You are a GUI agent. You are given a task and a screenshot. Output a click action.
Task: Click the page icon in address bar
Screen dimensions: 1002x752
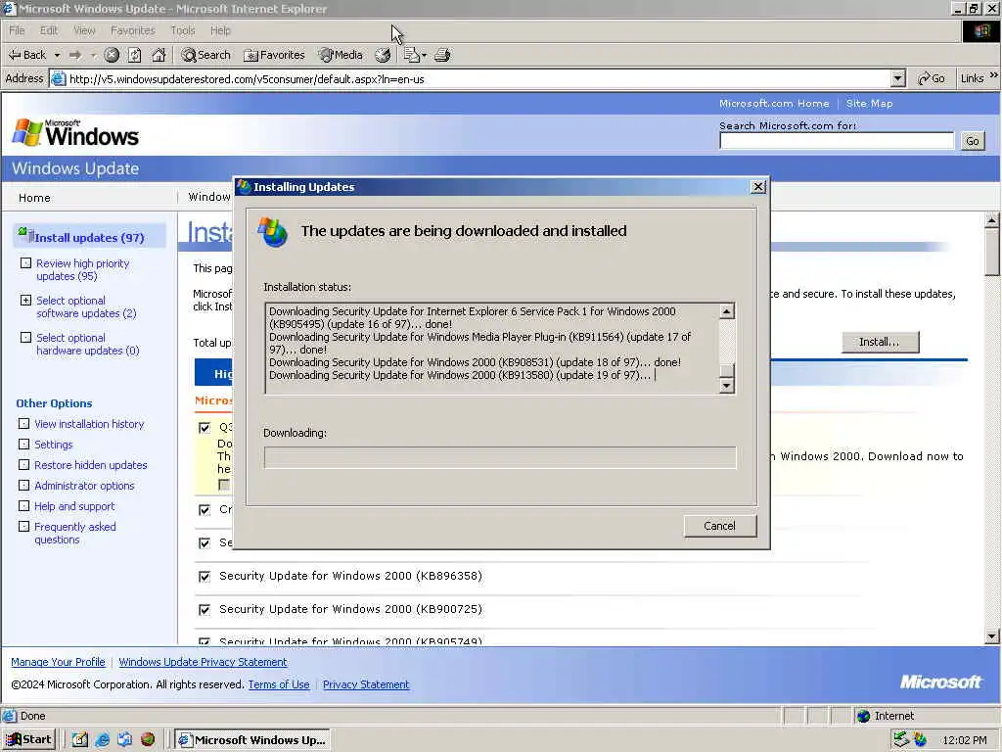click(x=58, y=78)
